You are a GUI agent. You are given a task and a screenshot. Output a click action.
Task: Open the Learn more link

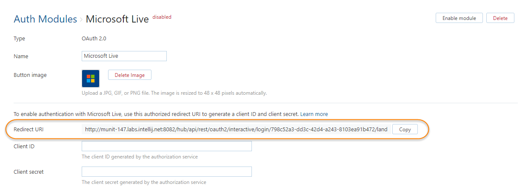pos(315,114)
